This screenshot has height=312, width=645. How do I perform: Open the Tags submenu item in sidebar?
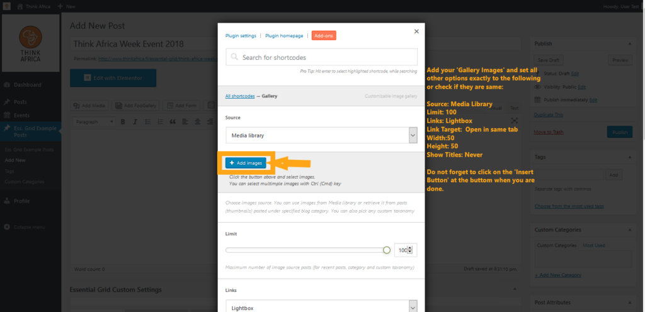point(9,170)
